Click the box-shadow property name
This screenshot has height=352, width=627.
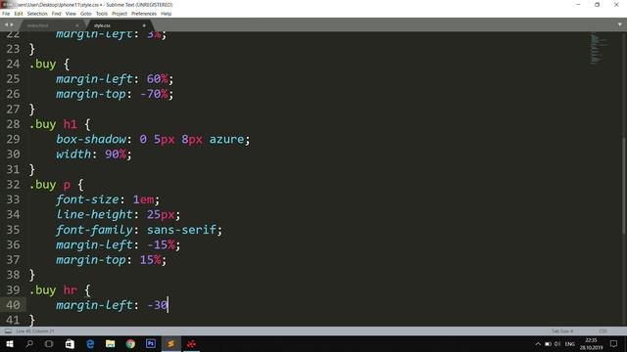coord(91,139)
